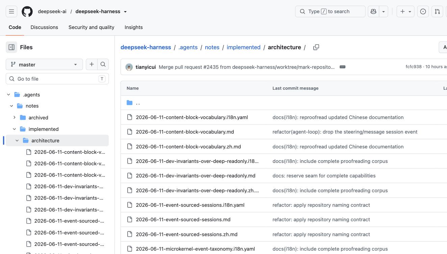The height and width of the screenshot is (254, 447).
Task: Focus the Go to file field
Action: [x=57, y=79]
